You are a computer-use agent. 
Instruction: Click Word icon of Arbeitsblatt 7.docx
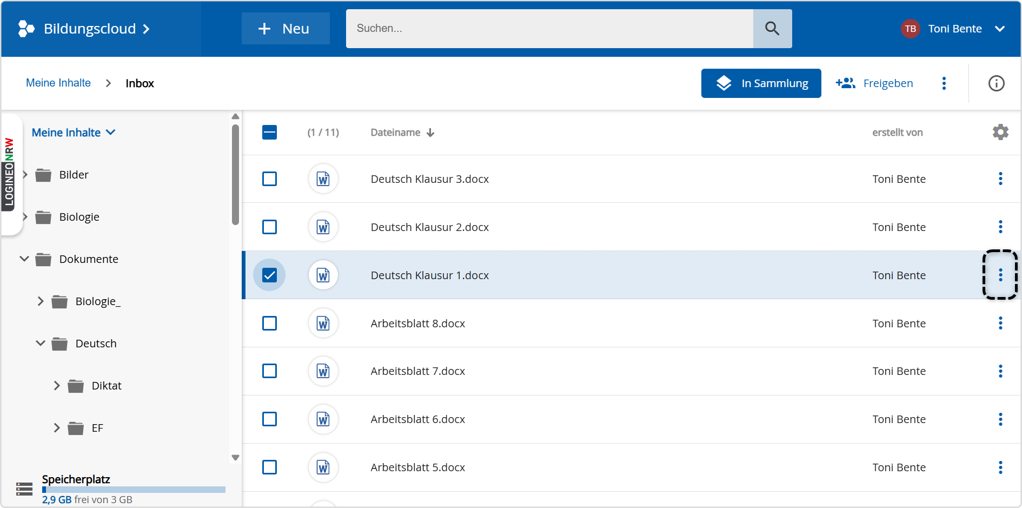[x=323, y=371]
